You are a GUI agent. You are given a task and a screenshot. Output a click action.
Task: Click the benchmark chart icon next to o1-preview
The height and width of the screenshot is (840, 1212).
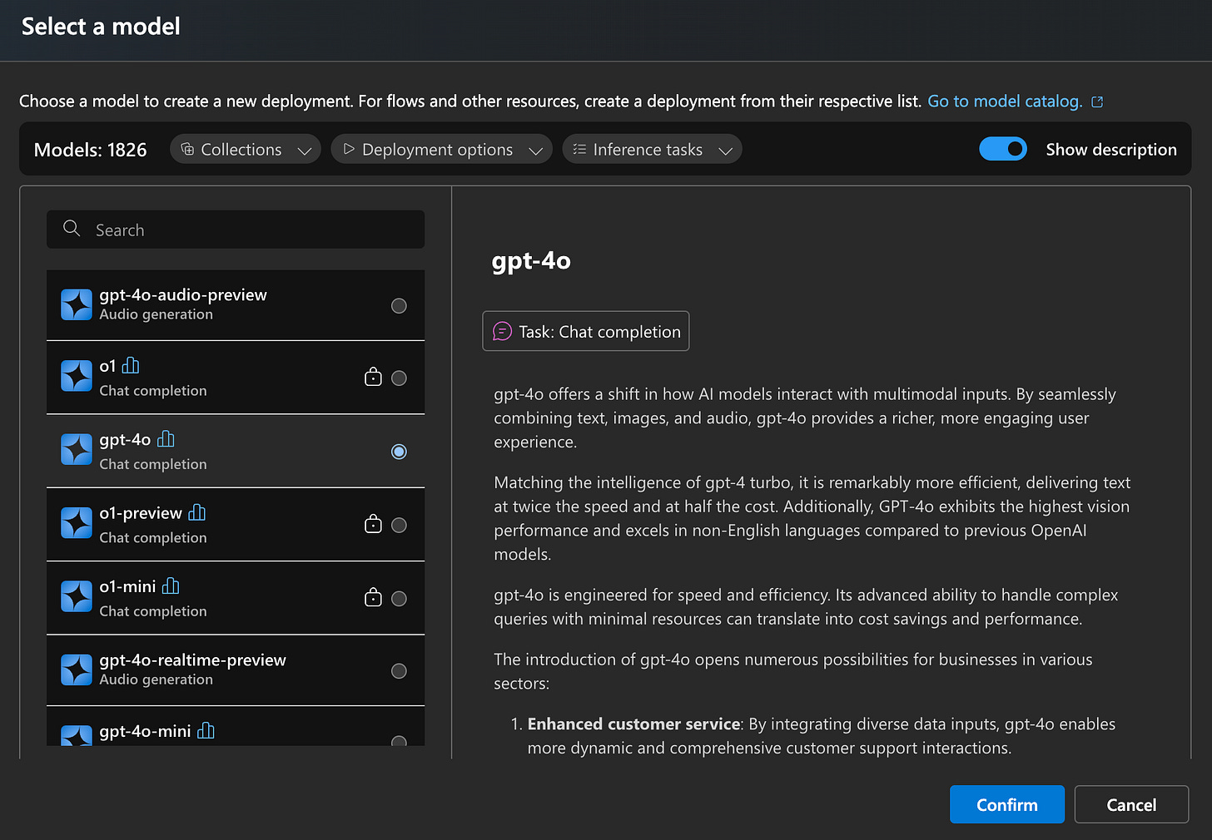tap(197, 512)
